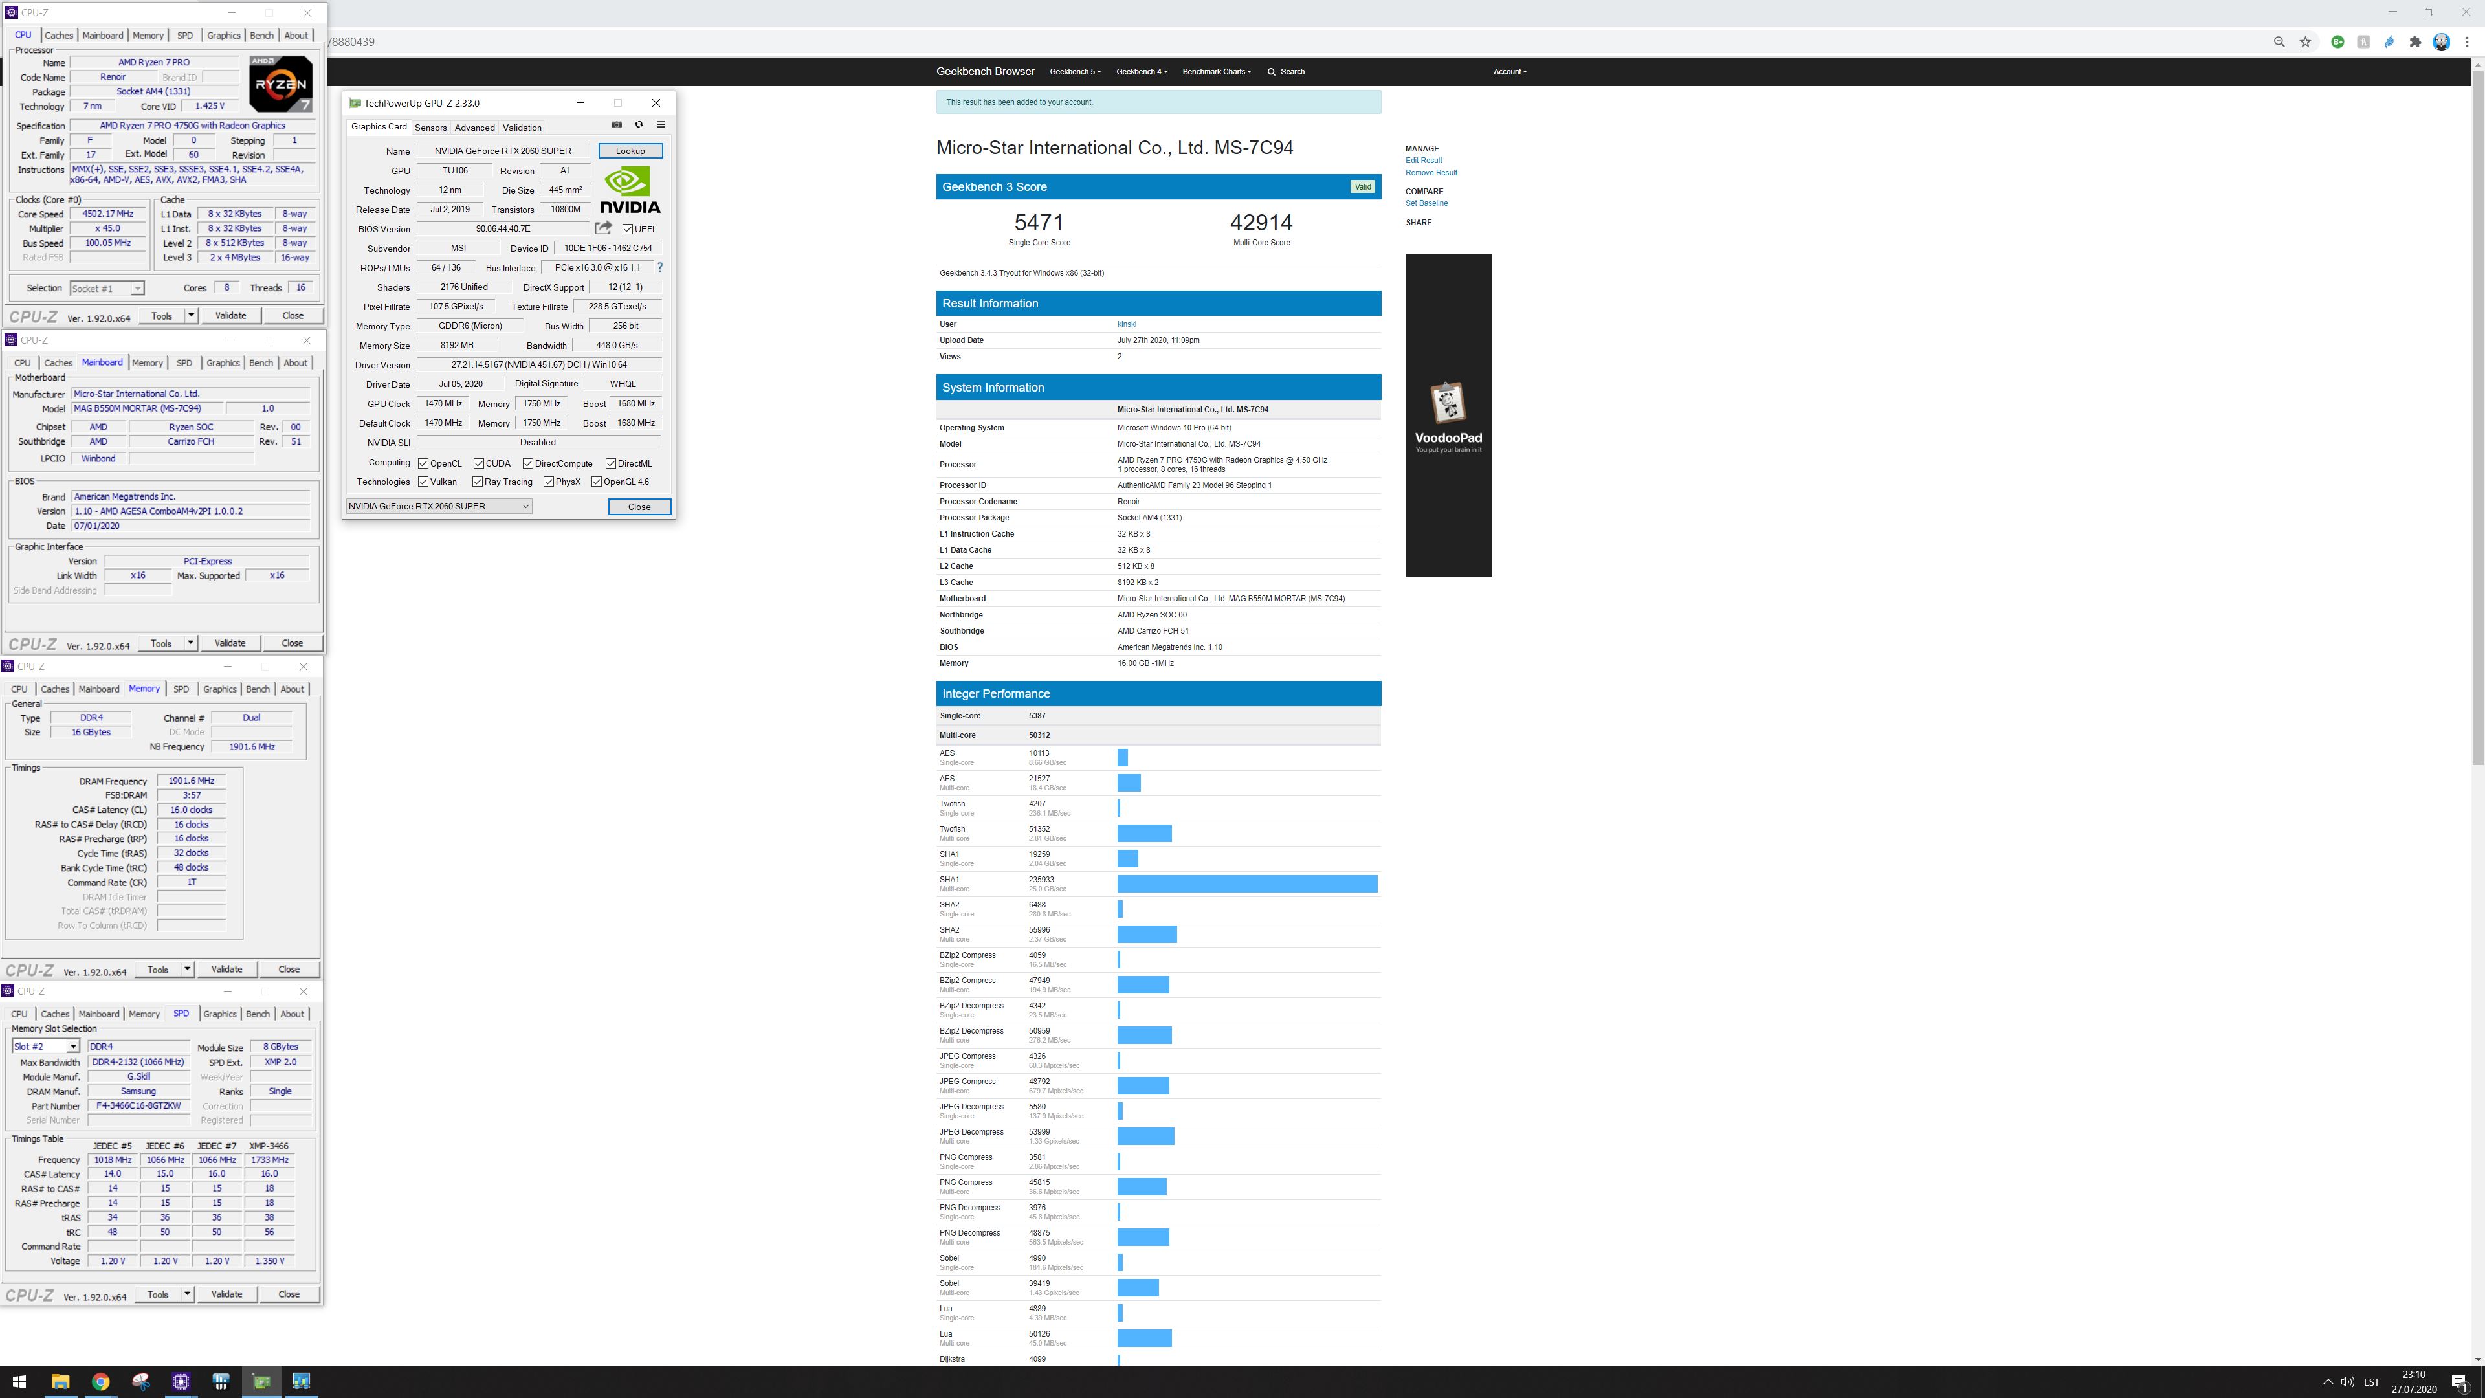Switch to GPU-Z in the taskbar
Screen dimensions: 2485x1398
(x=261, y=1382)
